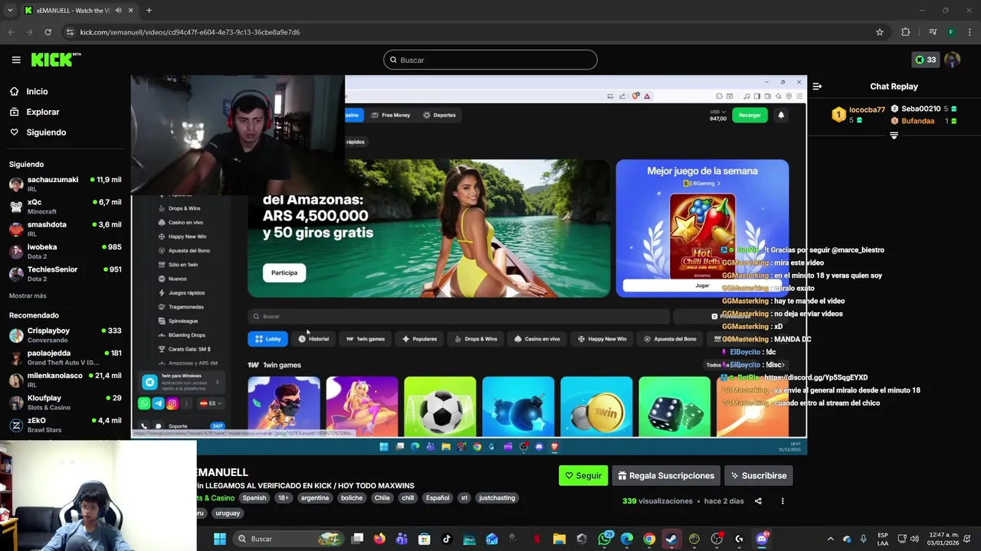This screenshot has height=551, width=981.
Task: Expand the gift leaderboard arrow
Action: 894,135
